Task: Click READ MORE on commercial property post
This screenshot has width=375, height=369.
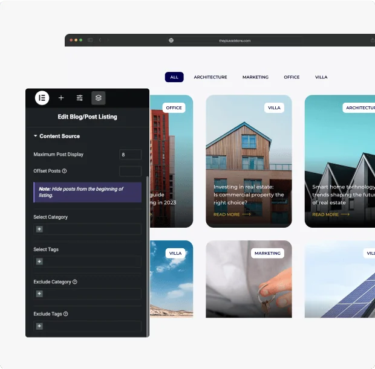Action: pos(232,214)
